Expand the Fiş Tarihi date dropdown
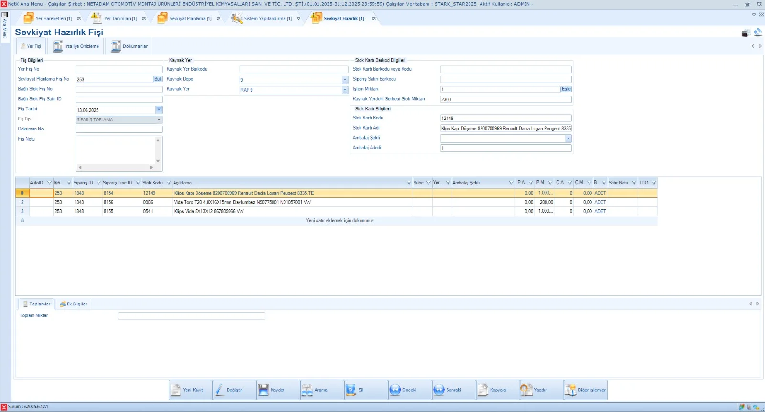Viewport: 765px width, 412px height. (159, 110)
